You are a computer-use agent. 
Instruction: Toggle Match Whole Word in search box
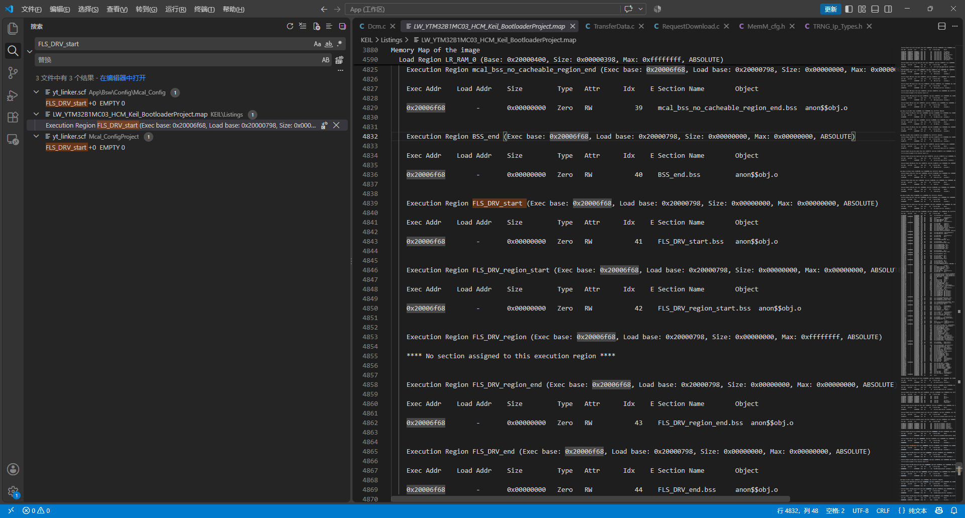[329, 44]
